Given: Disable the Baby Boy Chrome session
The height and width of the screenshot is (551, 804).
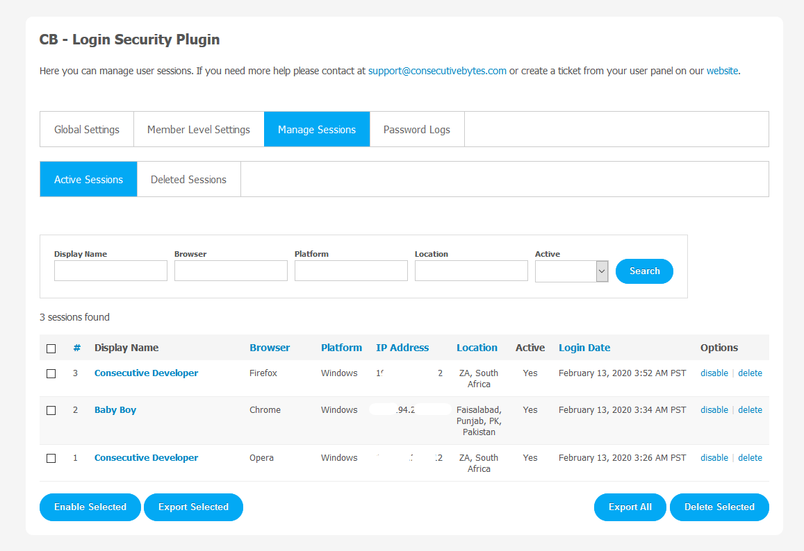Looking at the screenshot, I should [x=714, y=410].
